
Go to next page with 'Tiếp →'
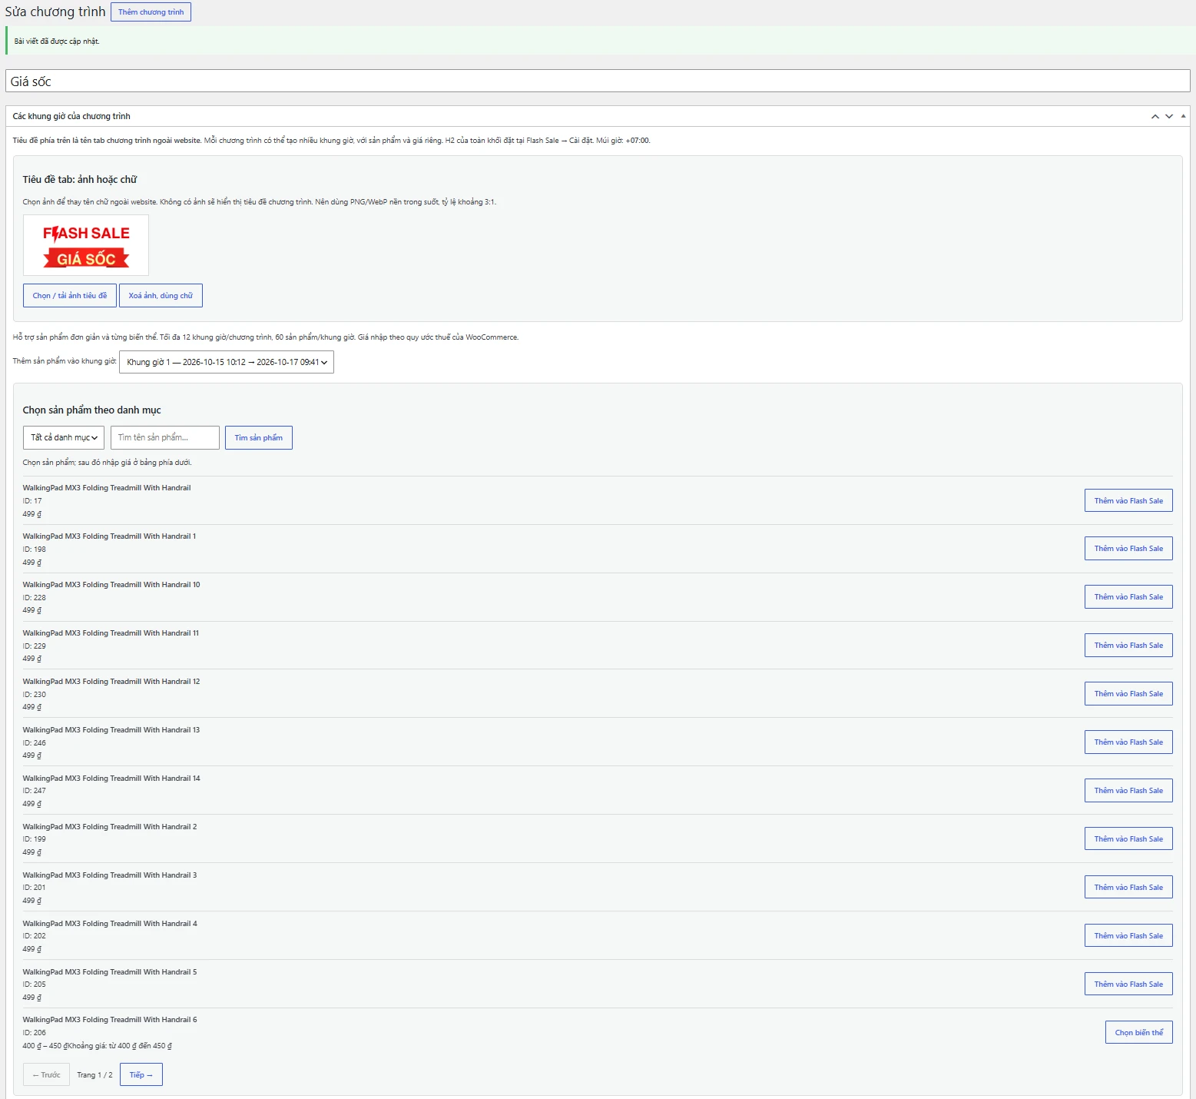click(141, 1075)
